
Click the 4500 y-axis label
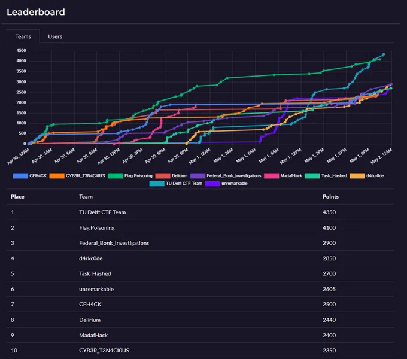click(22, 51)
